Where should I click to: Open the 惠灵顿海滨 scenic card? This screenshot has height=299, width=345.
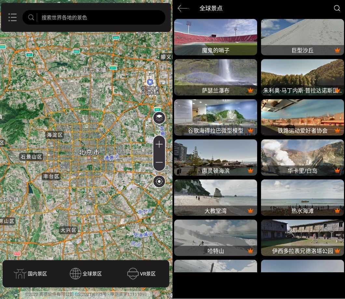215,157
